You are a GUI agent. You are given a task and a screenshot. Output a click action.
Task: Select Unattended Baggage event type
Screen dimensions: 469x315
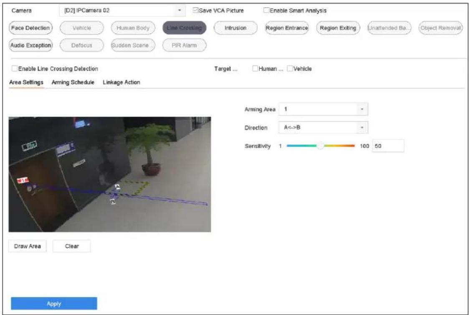tap(389, 28)
